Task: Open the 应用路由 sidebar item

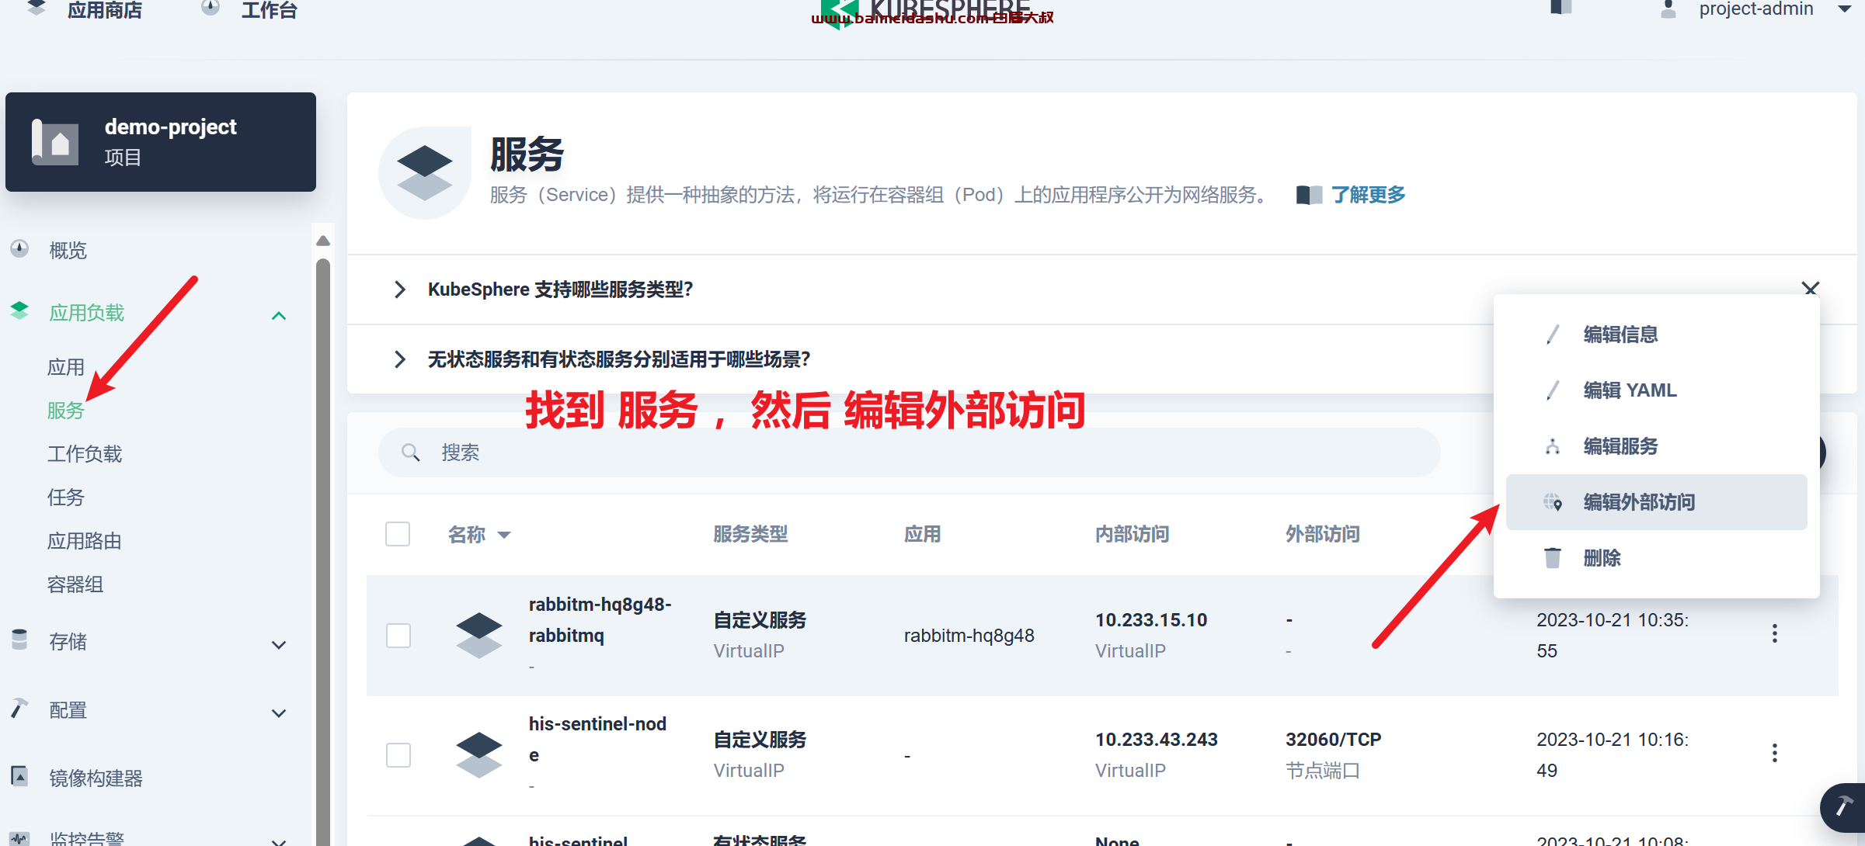Action: pyautogui.click(x=85, y=541)
